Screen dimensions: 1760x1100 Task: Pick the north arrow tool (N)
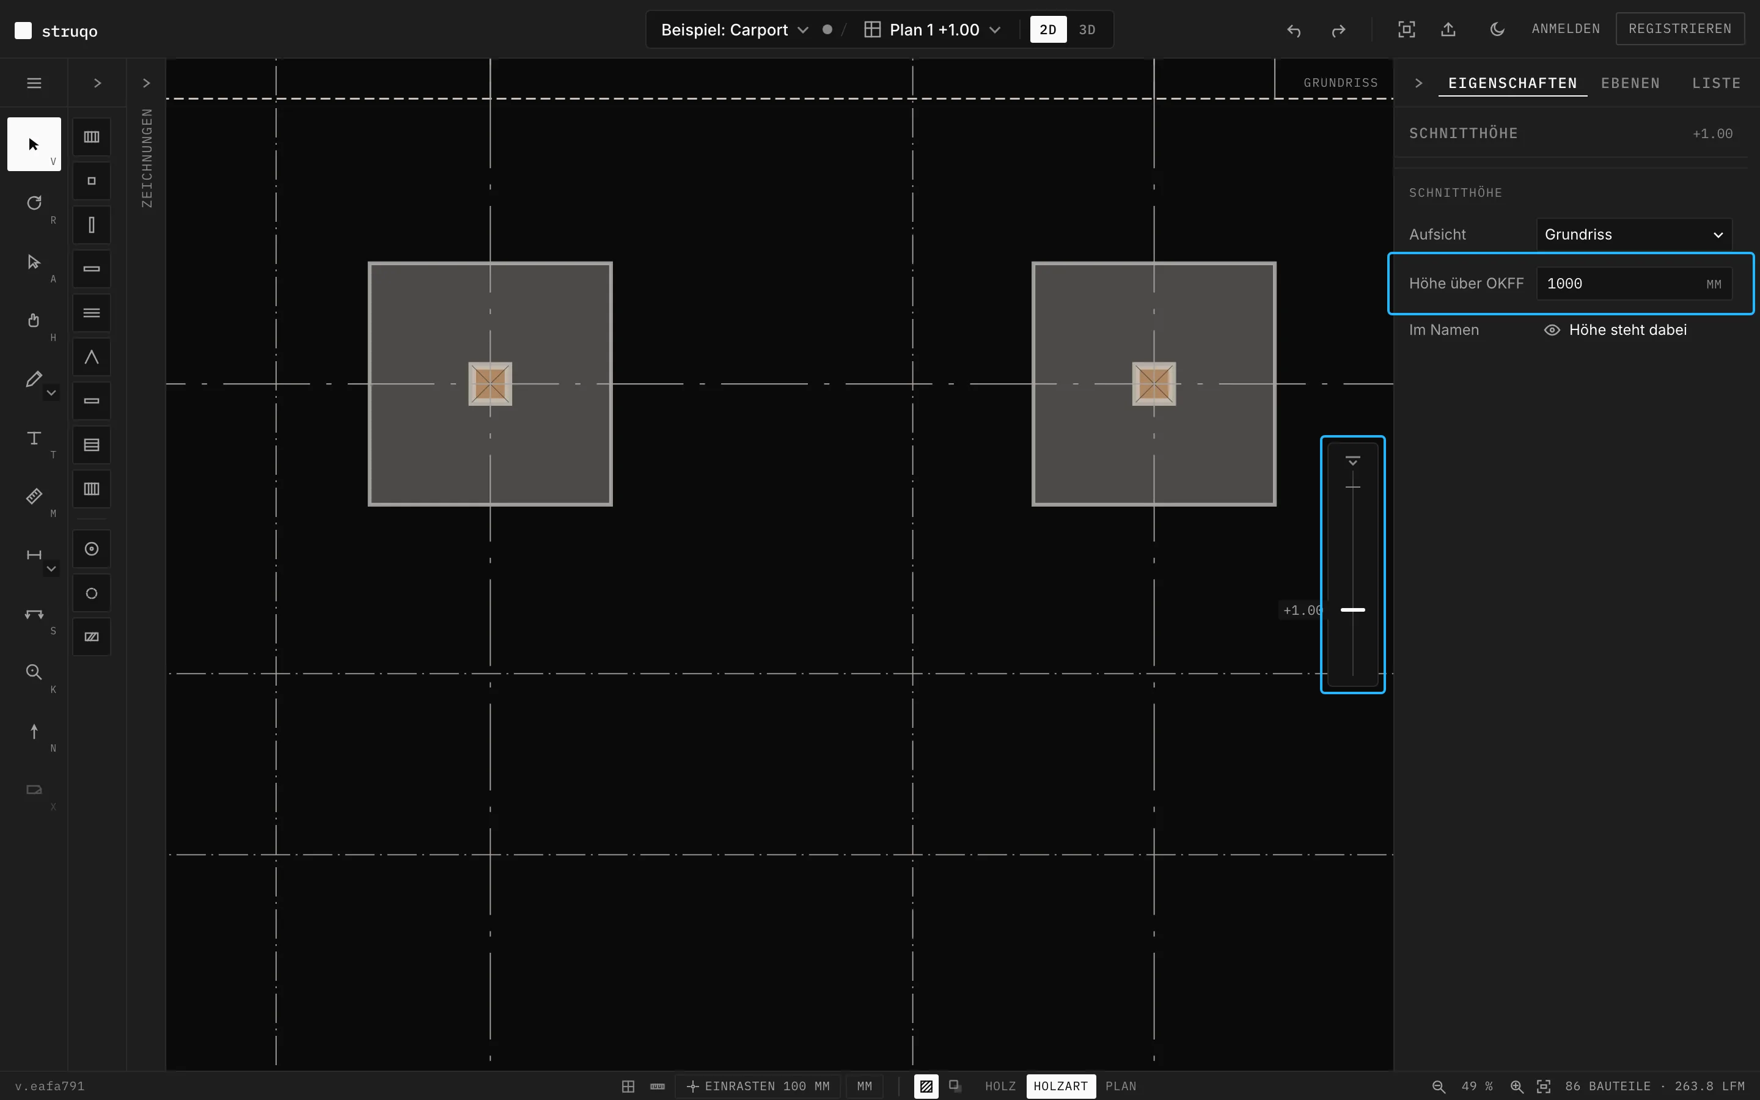(34, 731)
